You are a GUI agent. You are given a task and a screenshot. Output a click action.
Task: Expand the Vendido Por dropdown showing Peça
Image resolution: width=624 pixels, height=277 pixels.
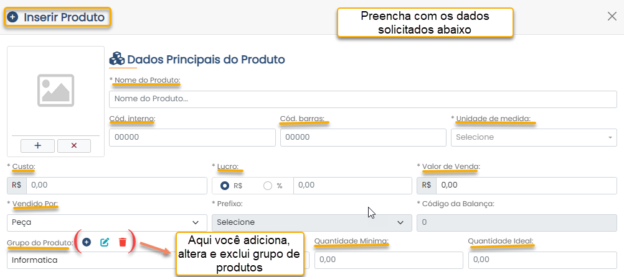tap(107, 222)
